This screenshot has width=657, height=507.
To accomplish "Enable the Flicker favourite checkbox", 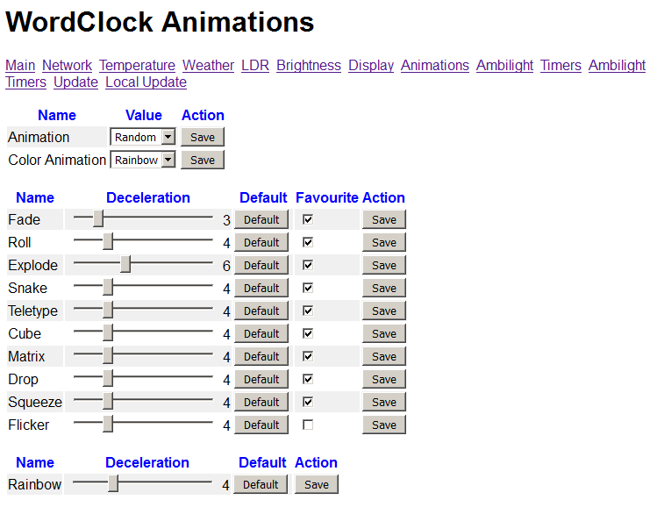I will pyautogui.click(x=308, y=425).
